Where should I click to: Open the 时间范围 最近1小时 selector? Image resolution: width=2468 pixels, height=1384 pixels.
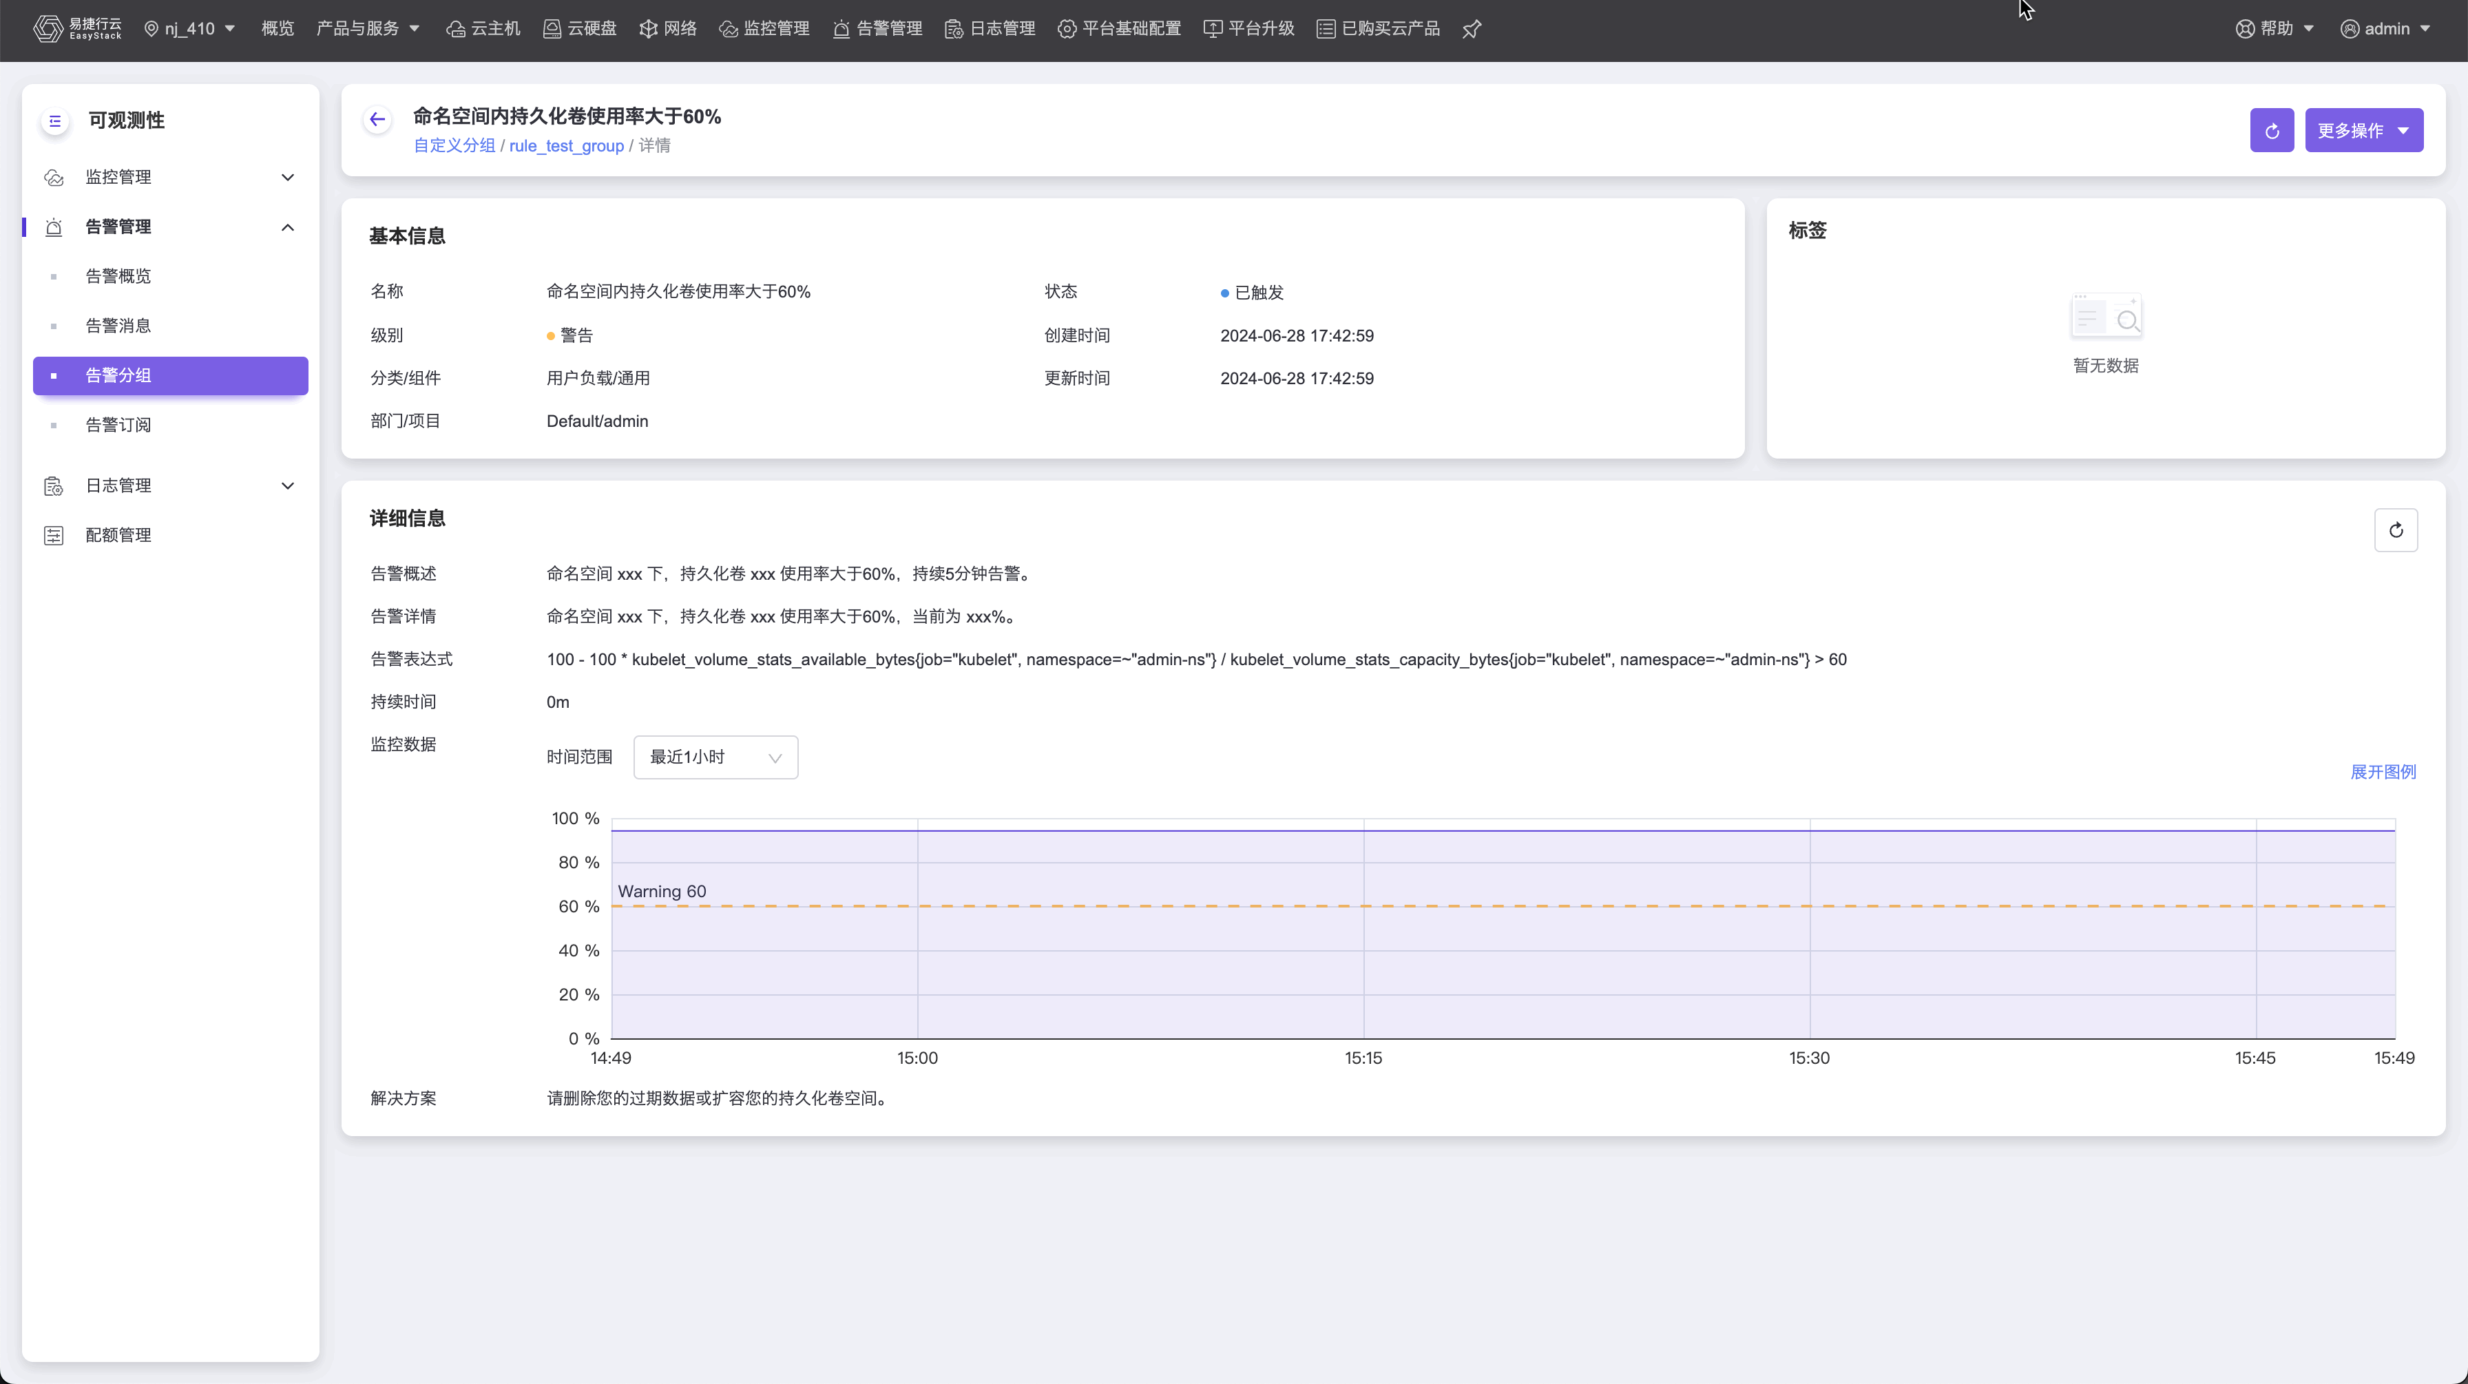[x=715, y=757]
